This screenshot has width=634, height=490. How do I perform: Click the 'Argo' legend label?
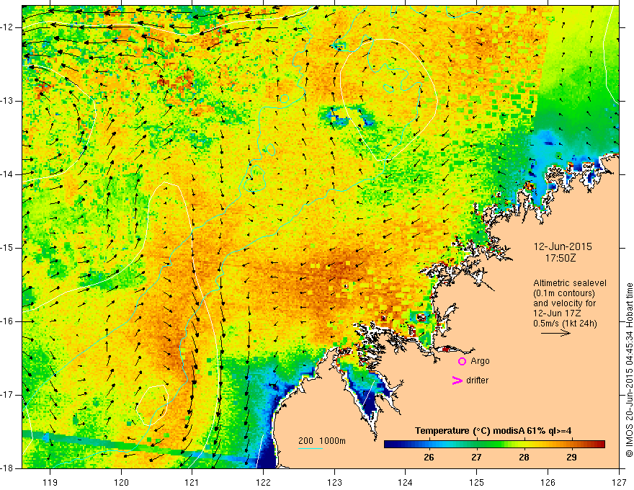480,361
